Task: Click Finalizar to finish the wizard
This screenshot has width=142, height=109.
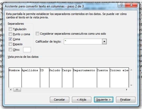Action: point(126,100)
